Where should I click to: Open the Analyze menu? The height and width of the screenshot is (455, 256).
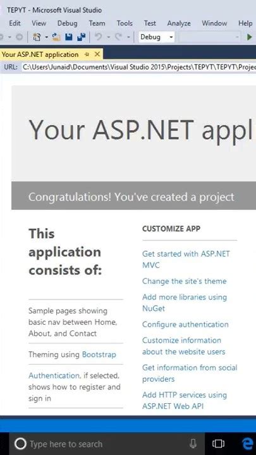pos(179,23)
